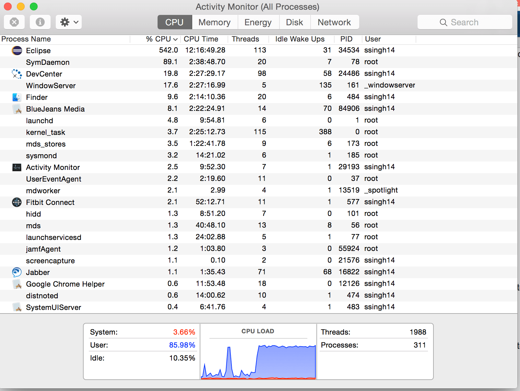520x391 pixels.
Task: Click CPU time 12:16:49.28
Action: point(205,50)
